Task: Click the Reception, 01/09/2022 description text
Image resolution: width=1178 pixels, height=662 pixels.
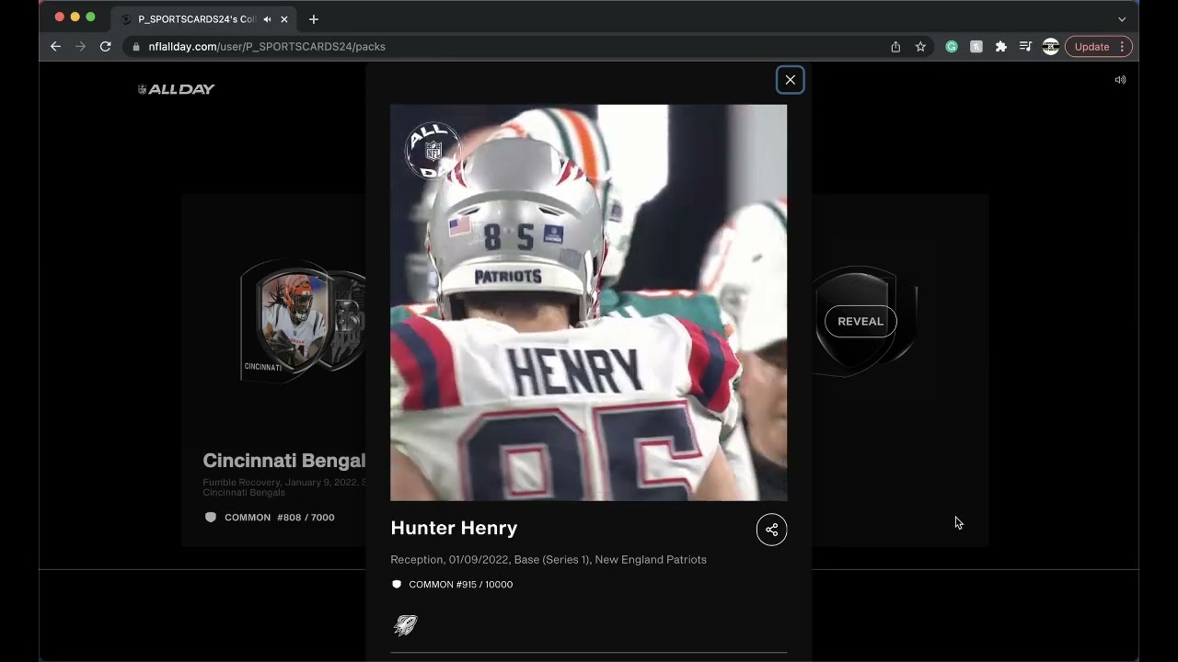Action: click(549, 560)
